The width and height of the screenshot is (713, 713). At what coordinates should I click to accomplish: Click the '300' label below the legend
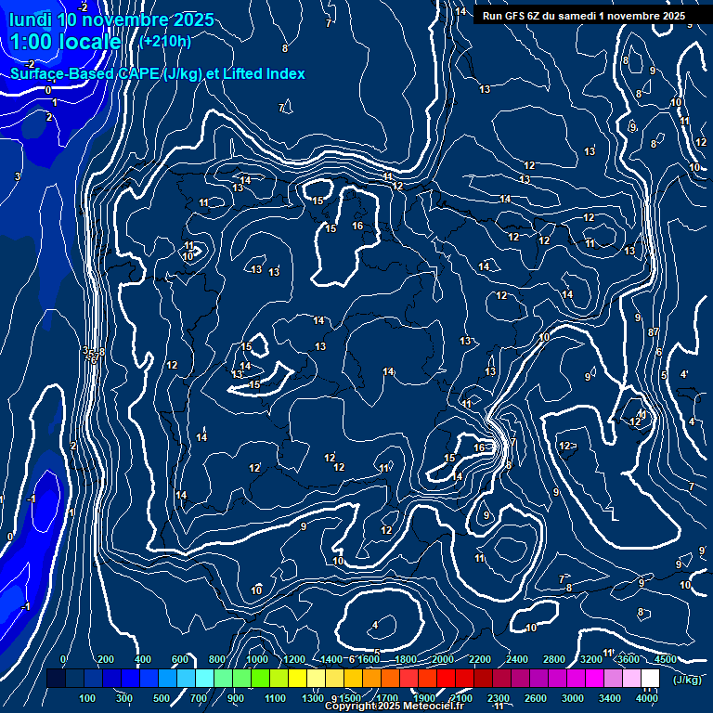(124, 698)
